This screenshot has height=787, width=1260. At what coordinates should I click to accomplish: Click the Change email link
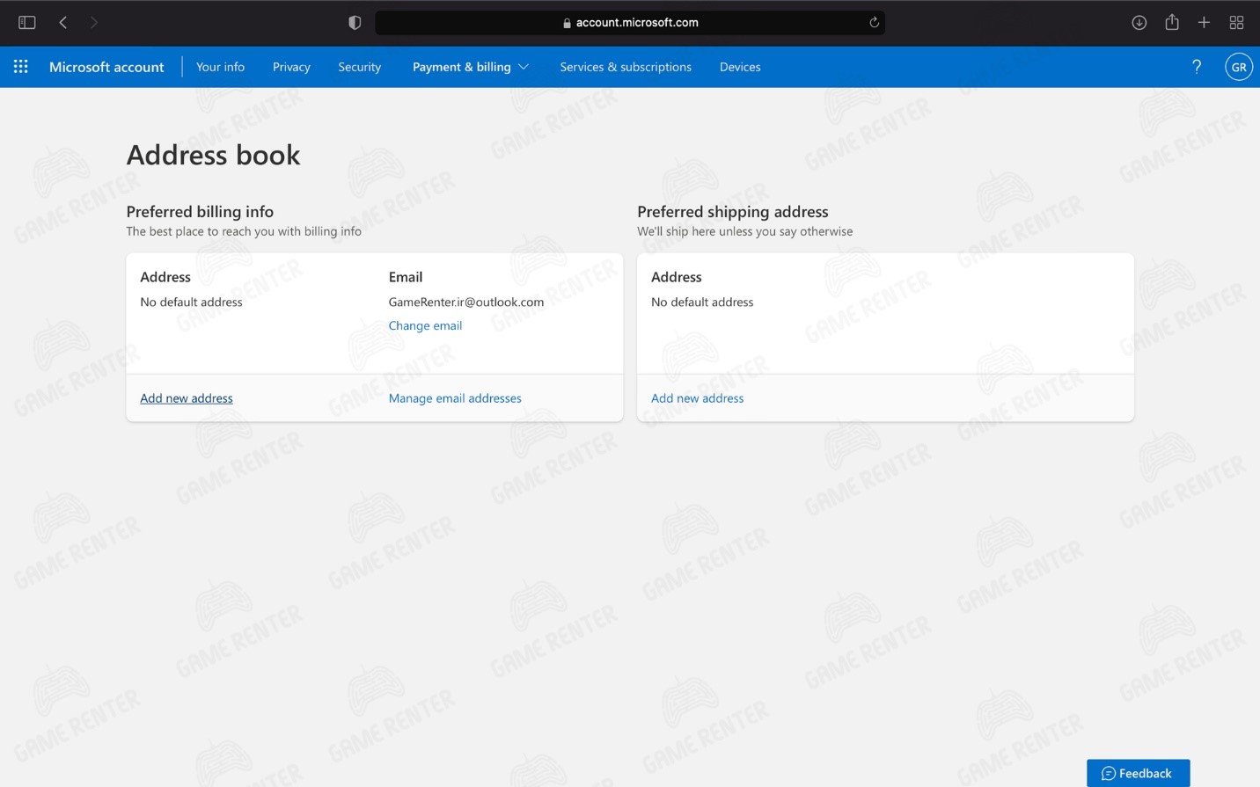pos(425,325)
